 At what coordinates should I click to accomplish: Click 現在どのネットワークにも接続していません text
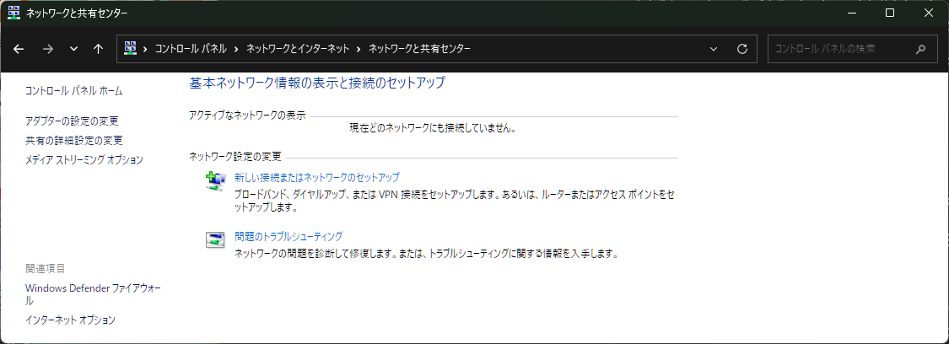pyautogui.click(x=433, y=128)
